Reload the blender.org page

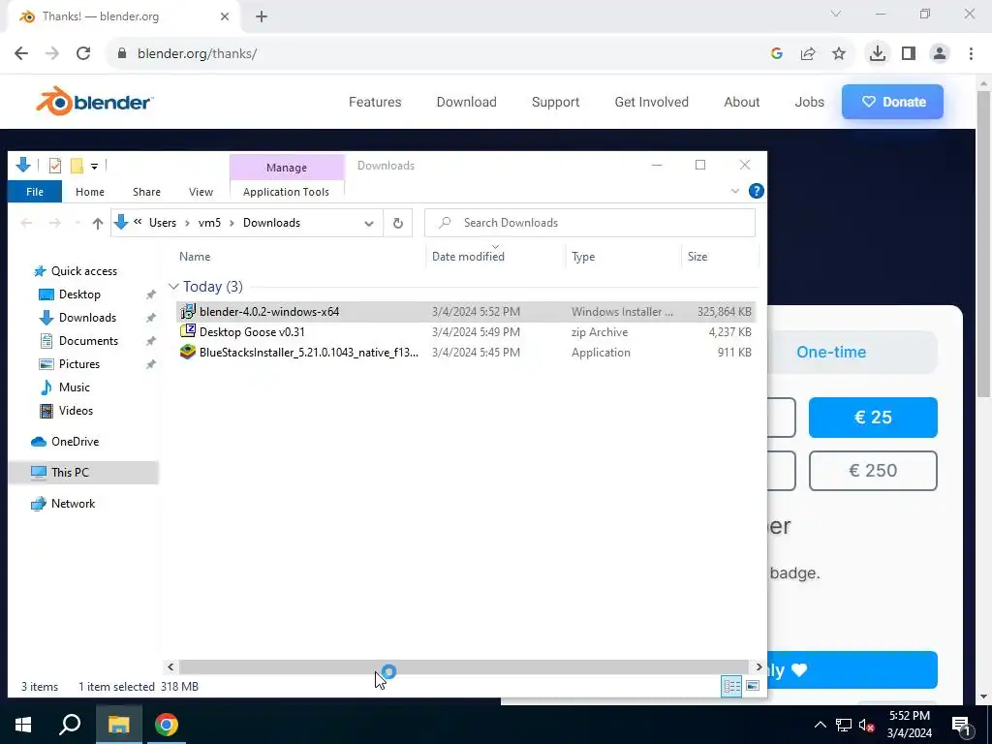click(83, 53)
